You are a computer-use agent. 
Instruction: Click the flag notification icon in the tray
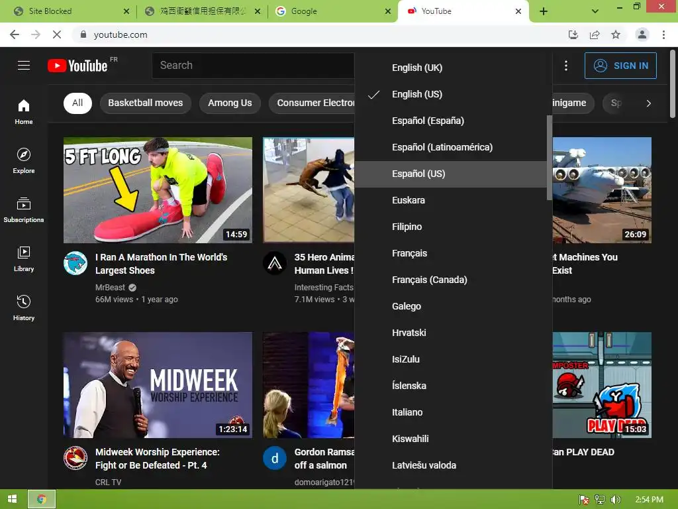coord(584,500)
